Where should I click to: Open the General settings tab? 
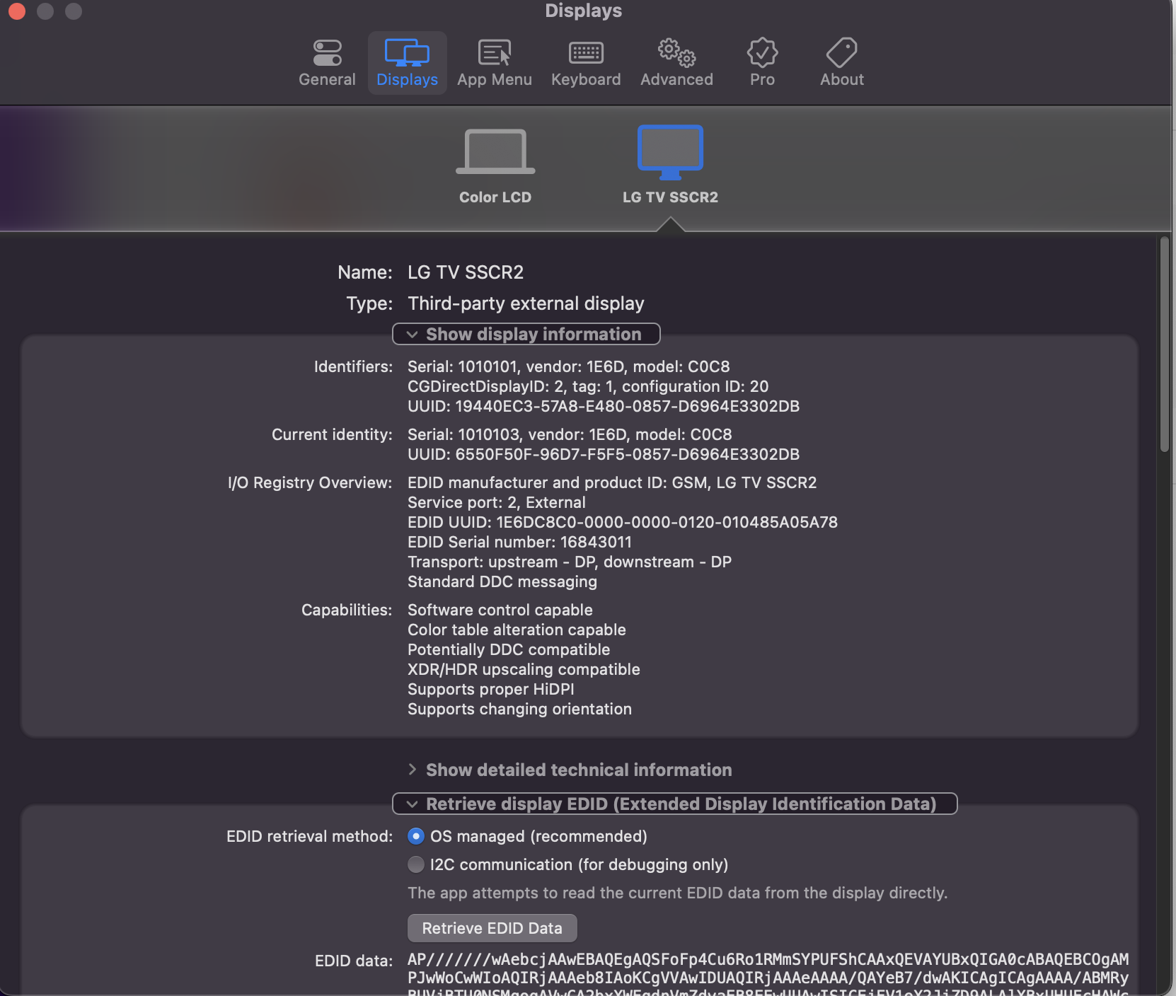point(327,63)
